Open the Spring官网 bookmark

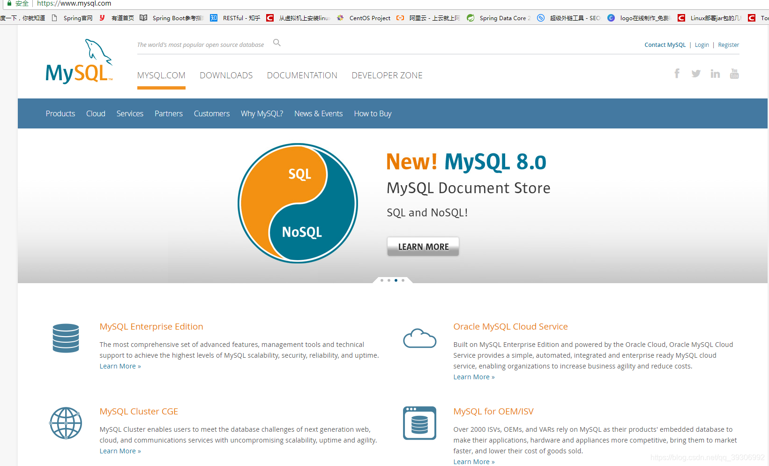pos(72,18)
